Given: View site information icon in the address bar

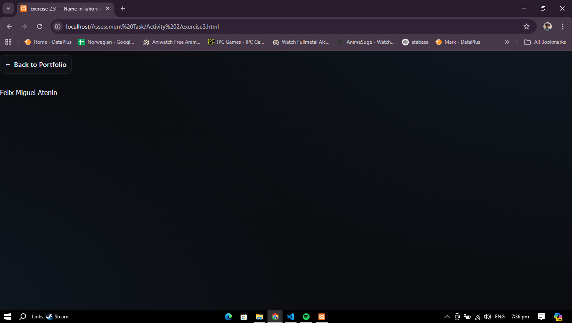Looking at the screenshot, I should coord(58,26).
